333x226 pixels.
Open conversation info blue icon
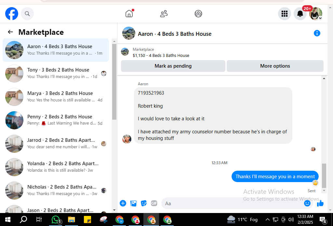[317, 33]
